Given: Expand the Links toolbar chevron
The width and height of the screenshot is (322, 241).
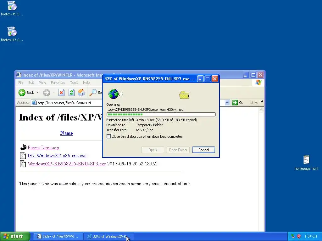Looking at the screenshot, I should point(262,101).
